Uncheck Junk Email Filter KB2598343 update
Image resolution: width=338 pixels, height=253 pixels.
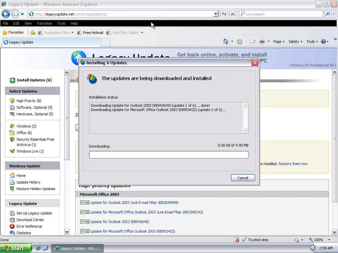click(x=82, y=212)
